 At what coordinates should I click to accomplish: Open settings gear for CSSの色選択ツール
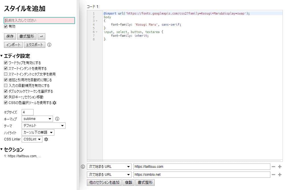tap(54, 103)
